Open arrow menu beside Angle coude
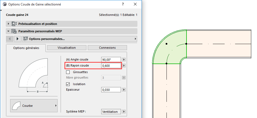This screenshot has height=118, width=257. point(124,60)
